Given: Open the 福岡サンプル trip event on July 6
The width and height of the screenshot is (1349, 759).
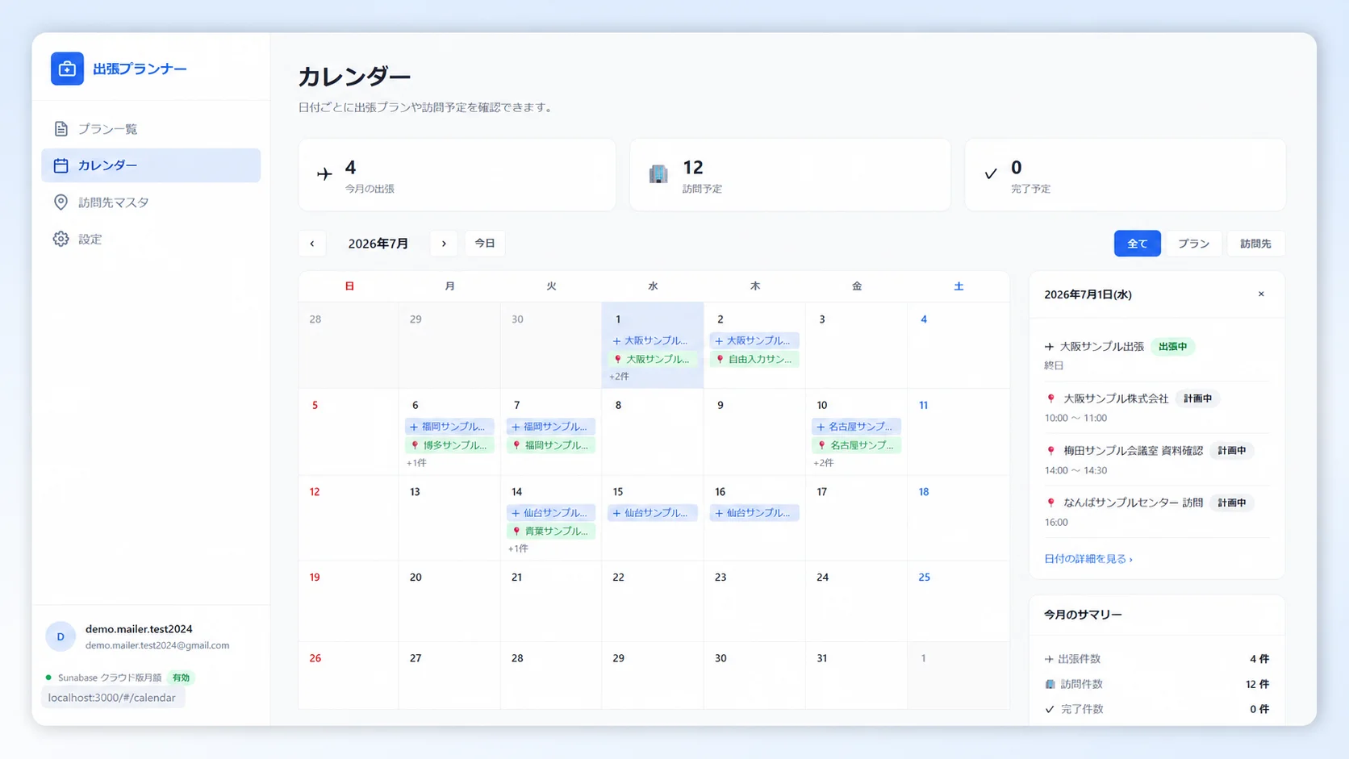Looking at the screenshot, I should pyautogui.click(x=449, y=427).
